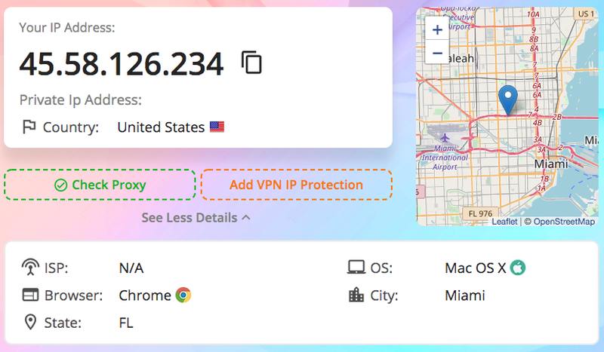This screenshot has width=604, height=352.
Task: Click the flag icon beside Country
Action: [29, 127]
